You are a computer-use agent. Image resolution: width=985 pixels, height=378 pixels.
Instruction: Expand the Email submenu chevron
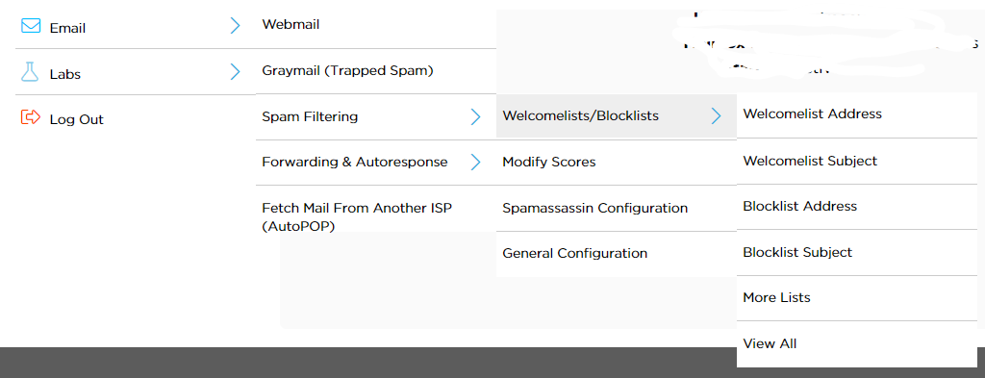235,26
